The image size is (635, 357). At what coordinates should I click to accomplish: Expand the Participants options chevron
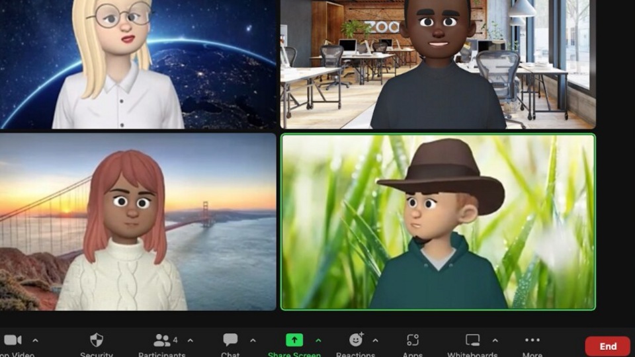click(x=190, y=340)
